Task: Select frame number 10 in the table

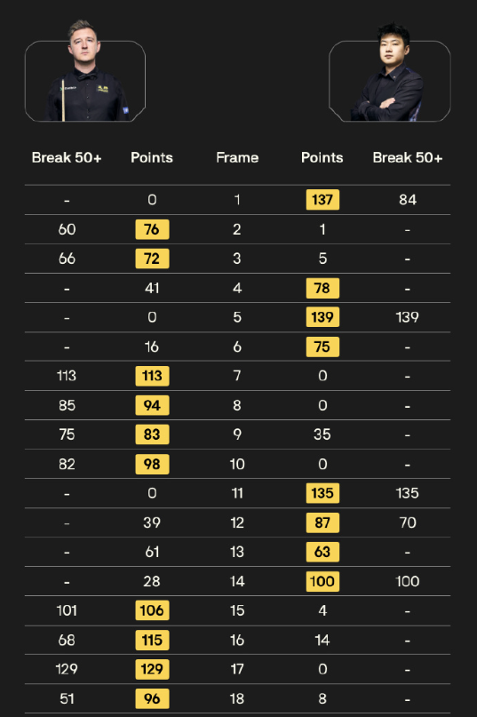Action: coord(237,464)
